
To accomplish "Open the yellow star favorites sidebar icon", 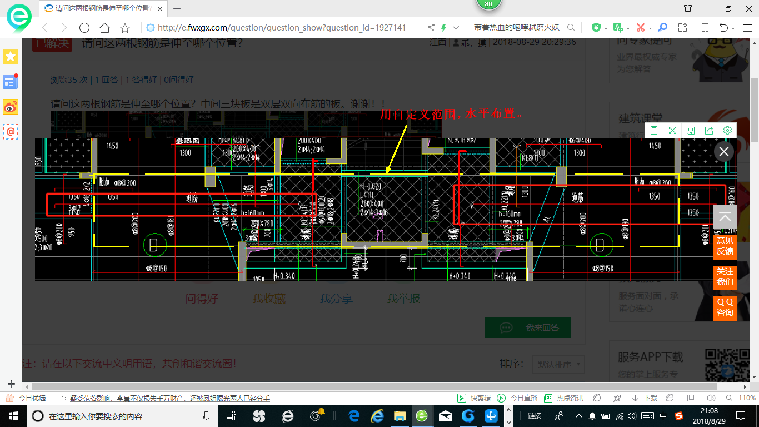I will point(11,56).
